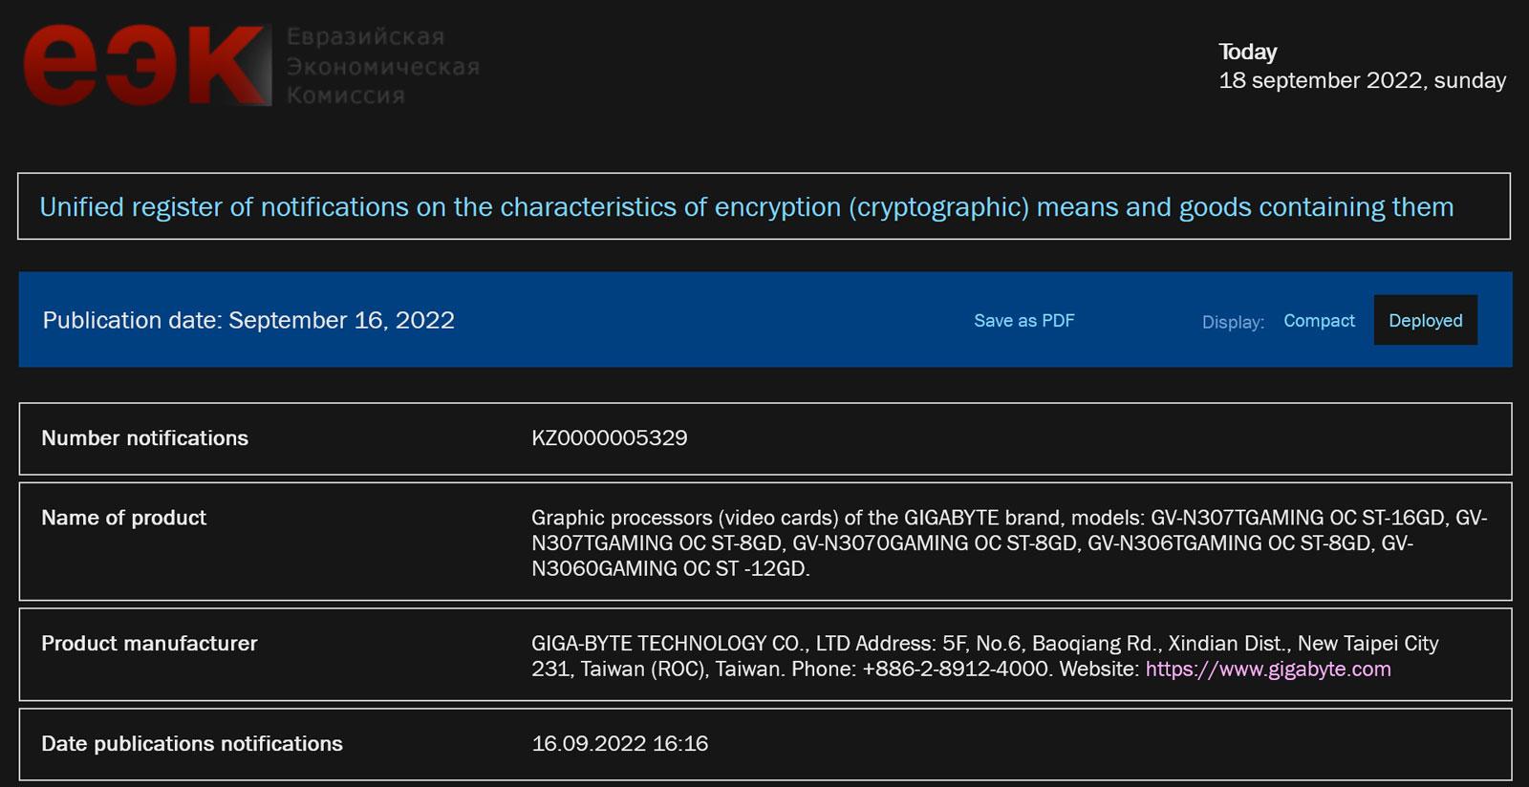Image resolution: width=1529 pixels, height=787 pixels.
Task: Click the Number notifications row label
Action: pos(144,438)
